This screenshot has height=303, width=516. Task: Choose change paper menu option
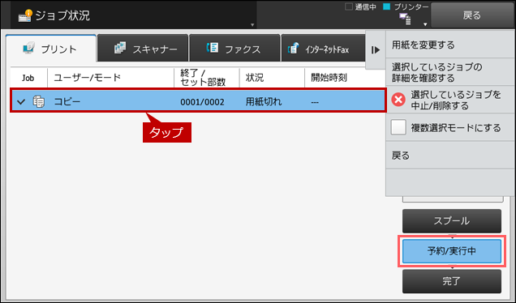coord(449,45)
